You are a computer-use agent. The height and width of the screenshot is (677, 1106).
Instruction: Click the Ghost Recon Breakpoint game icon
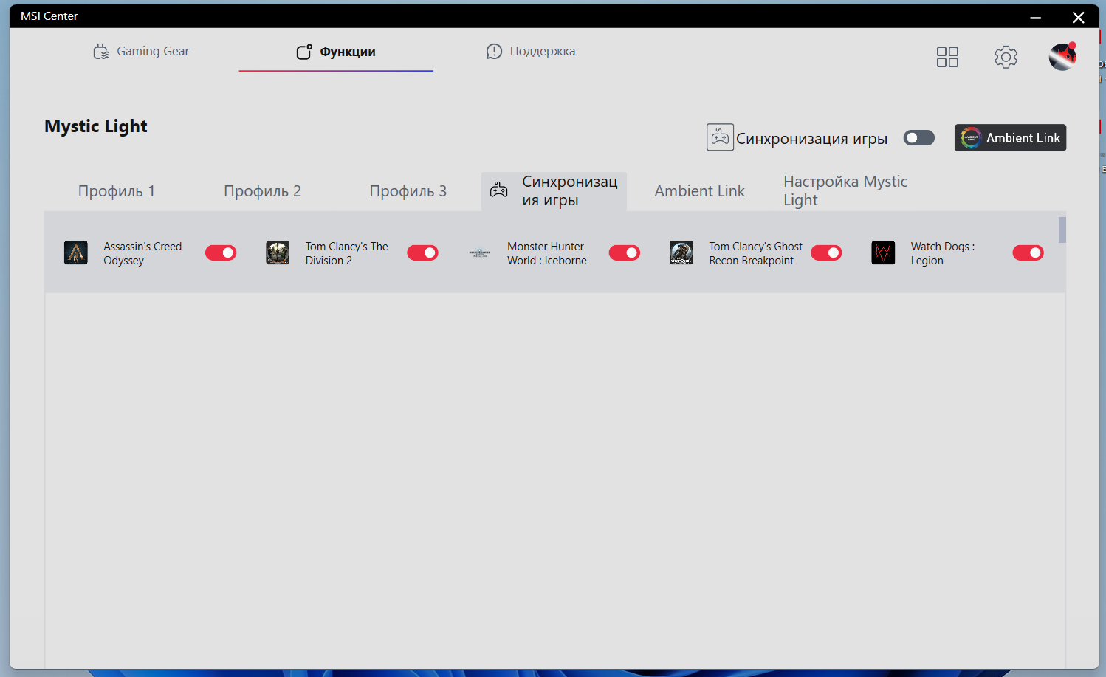[681, 252]
